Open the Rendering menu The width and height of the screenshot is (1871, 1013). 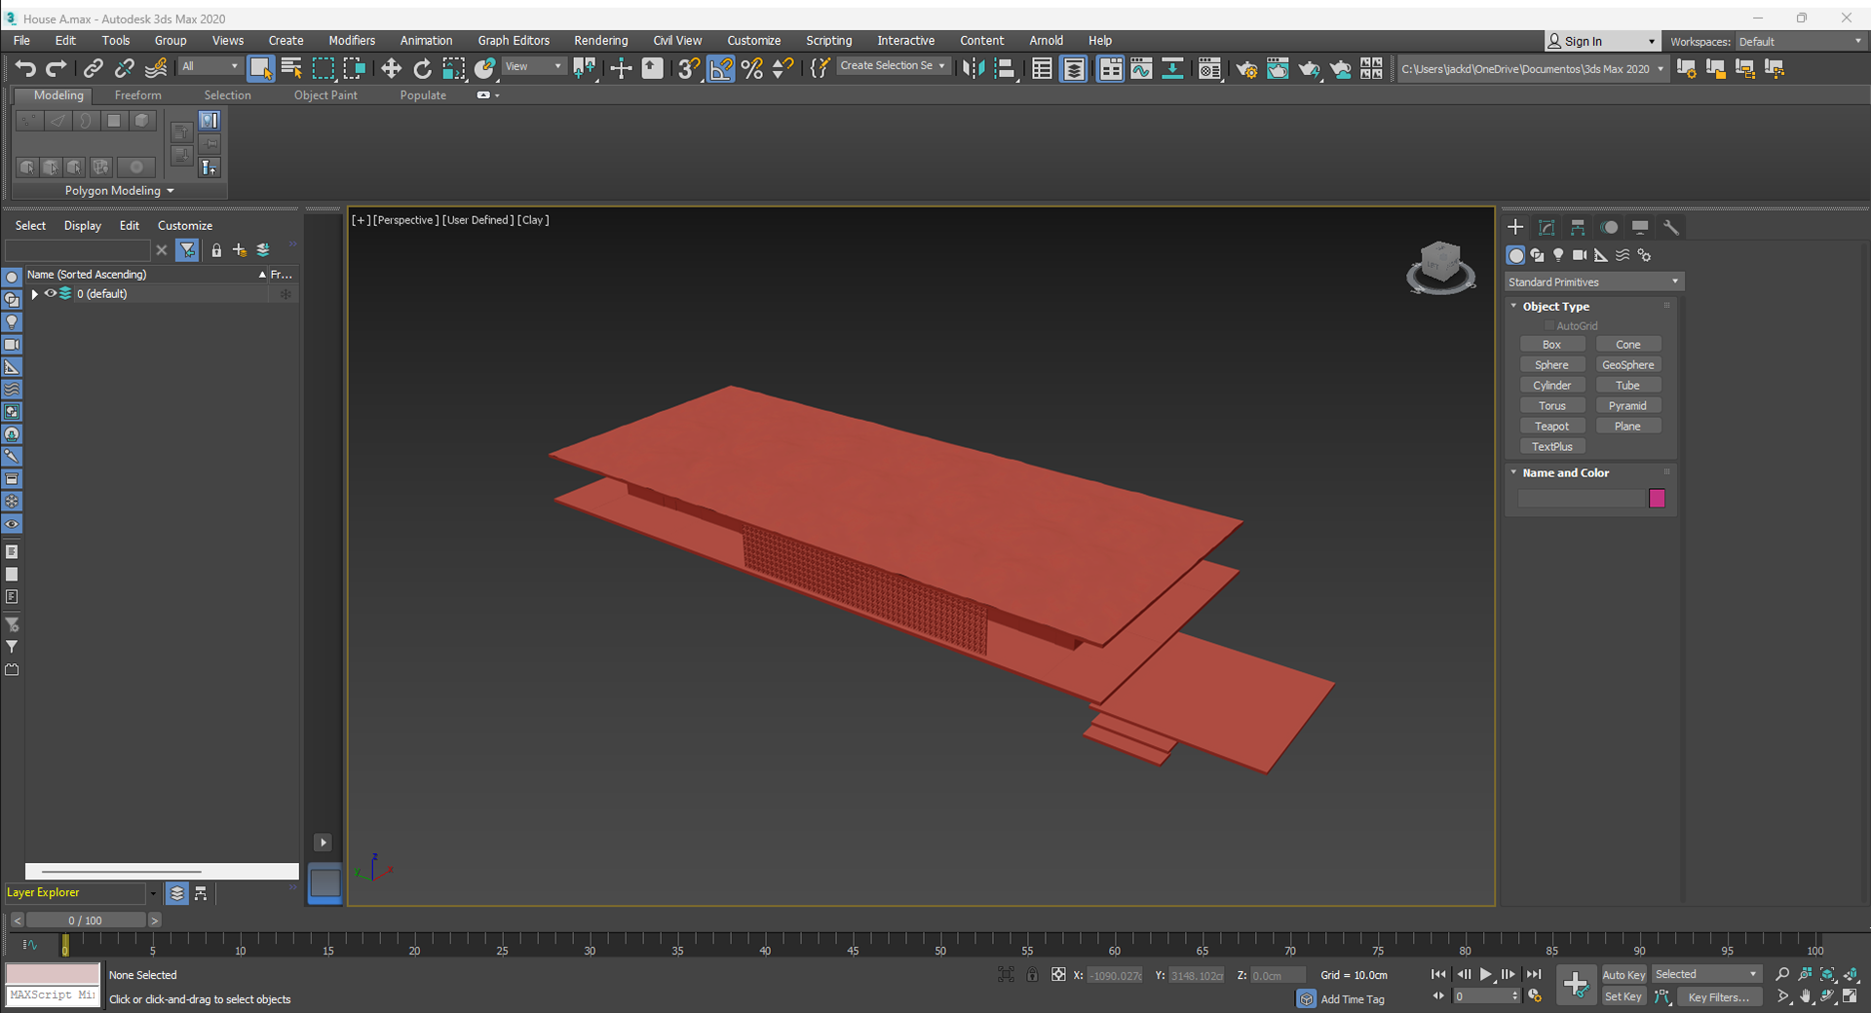tap(600, 40)
